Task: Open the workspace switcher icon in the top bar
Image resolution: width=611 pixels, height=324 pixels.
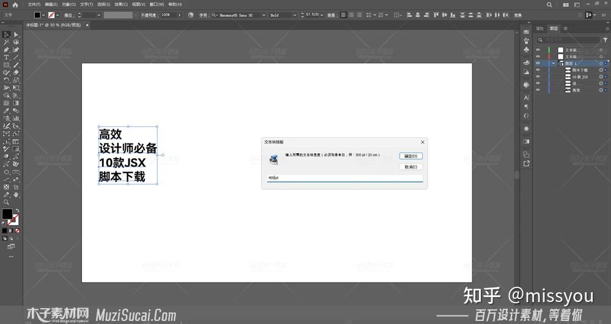Action: pos(577,5)
